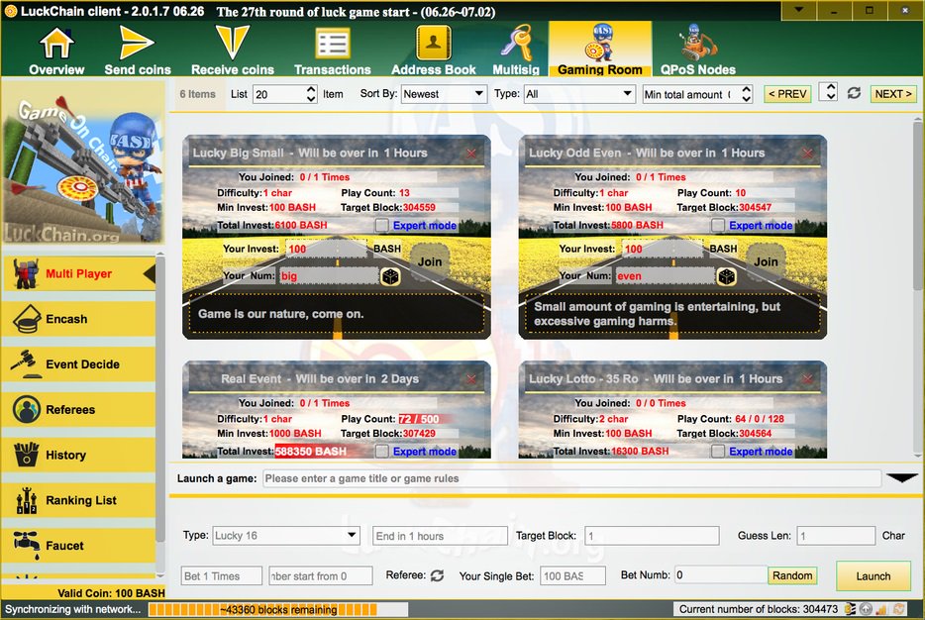Screen dimensions: 925x620
Task: Refresh the Referee selection icon
Action: [x=437, y=575]
